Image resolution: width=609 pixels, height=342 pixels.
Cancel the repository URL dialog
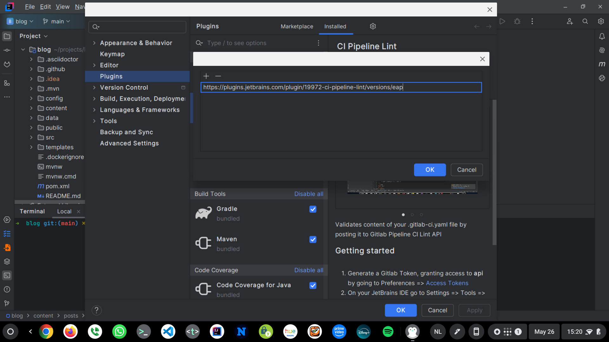pyautogui.click(x=467, y=170)
